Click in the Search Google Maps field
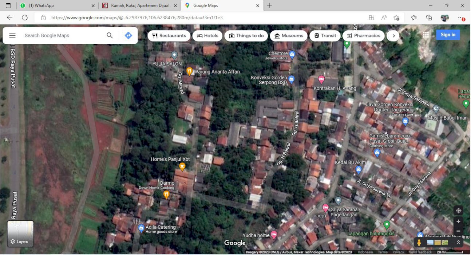This screenshot has width=471, height=255. pos(62,35)
